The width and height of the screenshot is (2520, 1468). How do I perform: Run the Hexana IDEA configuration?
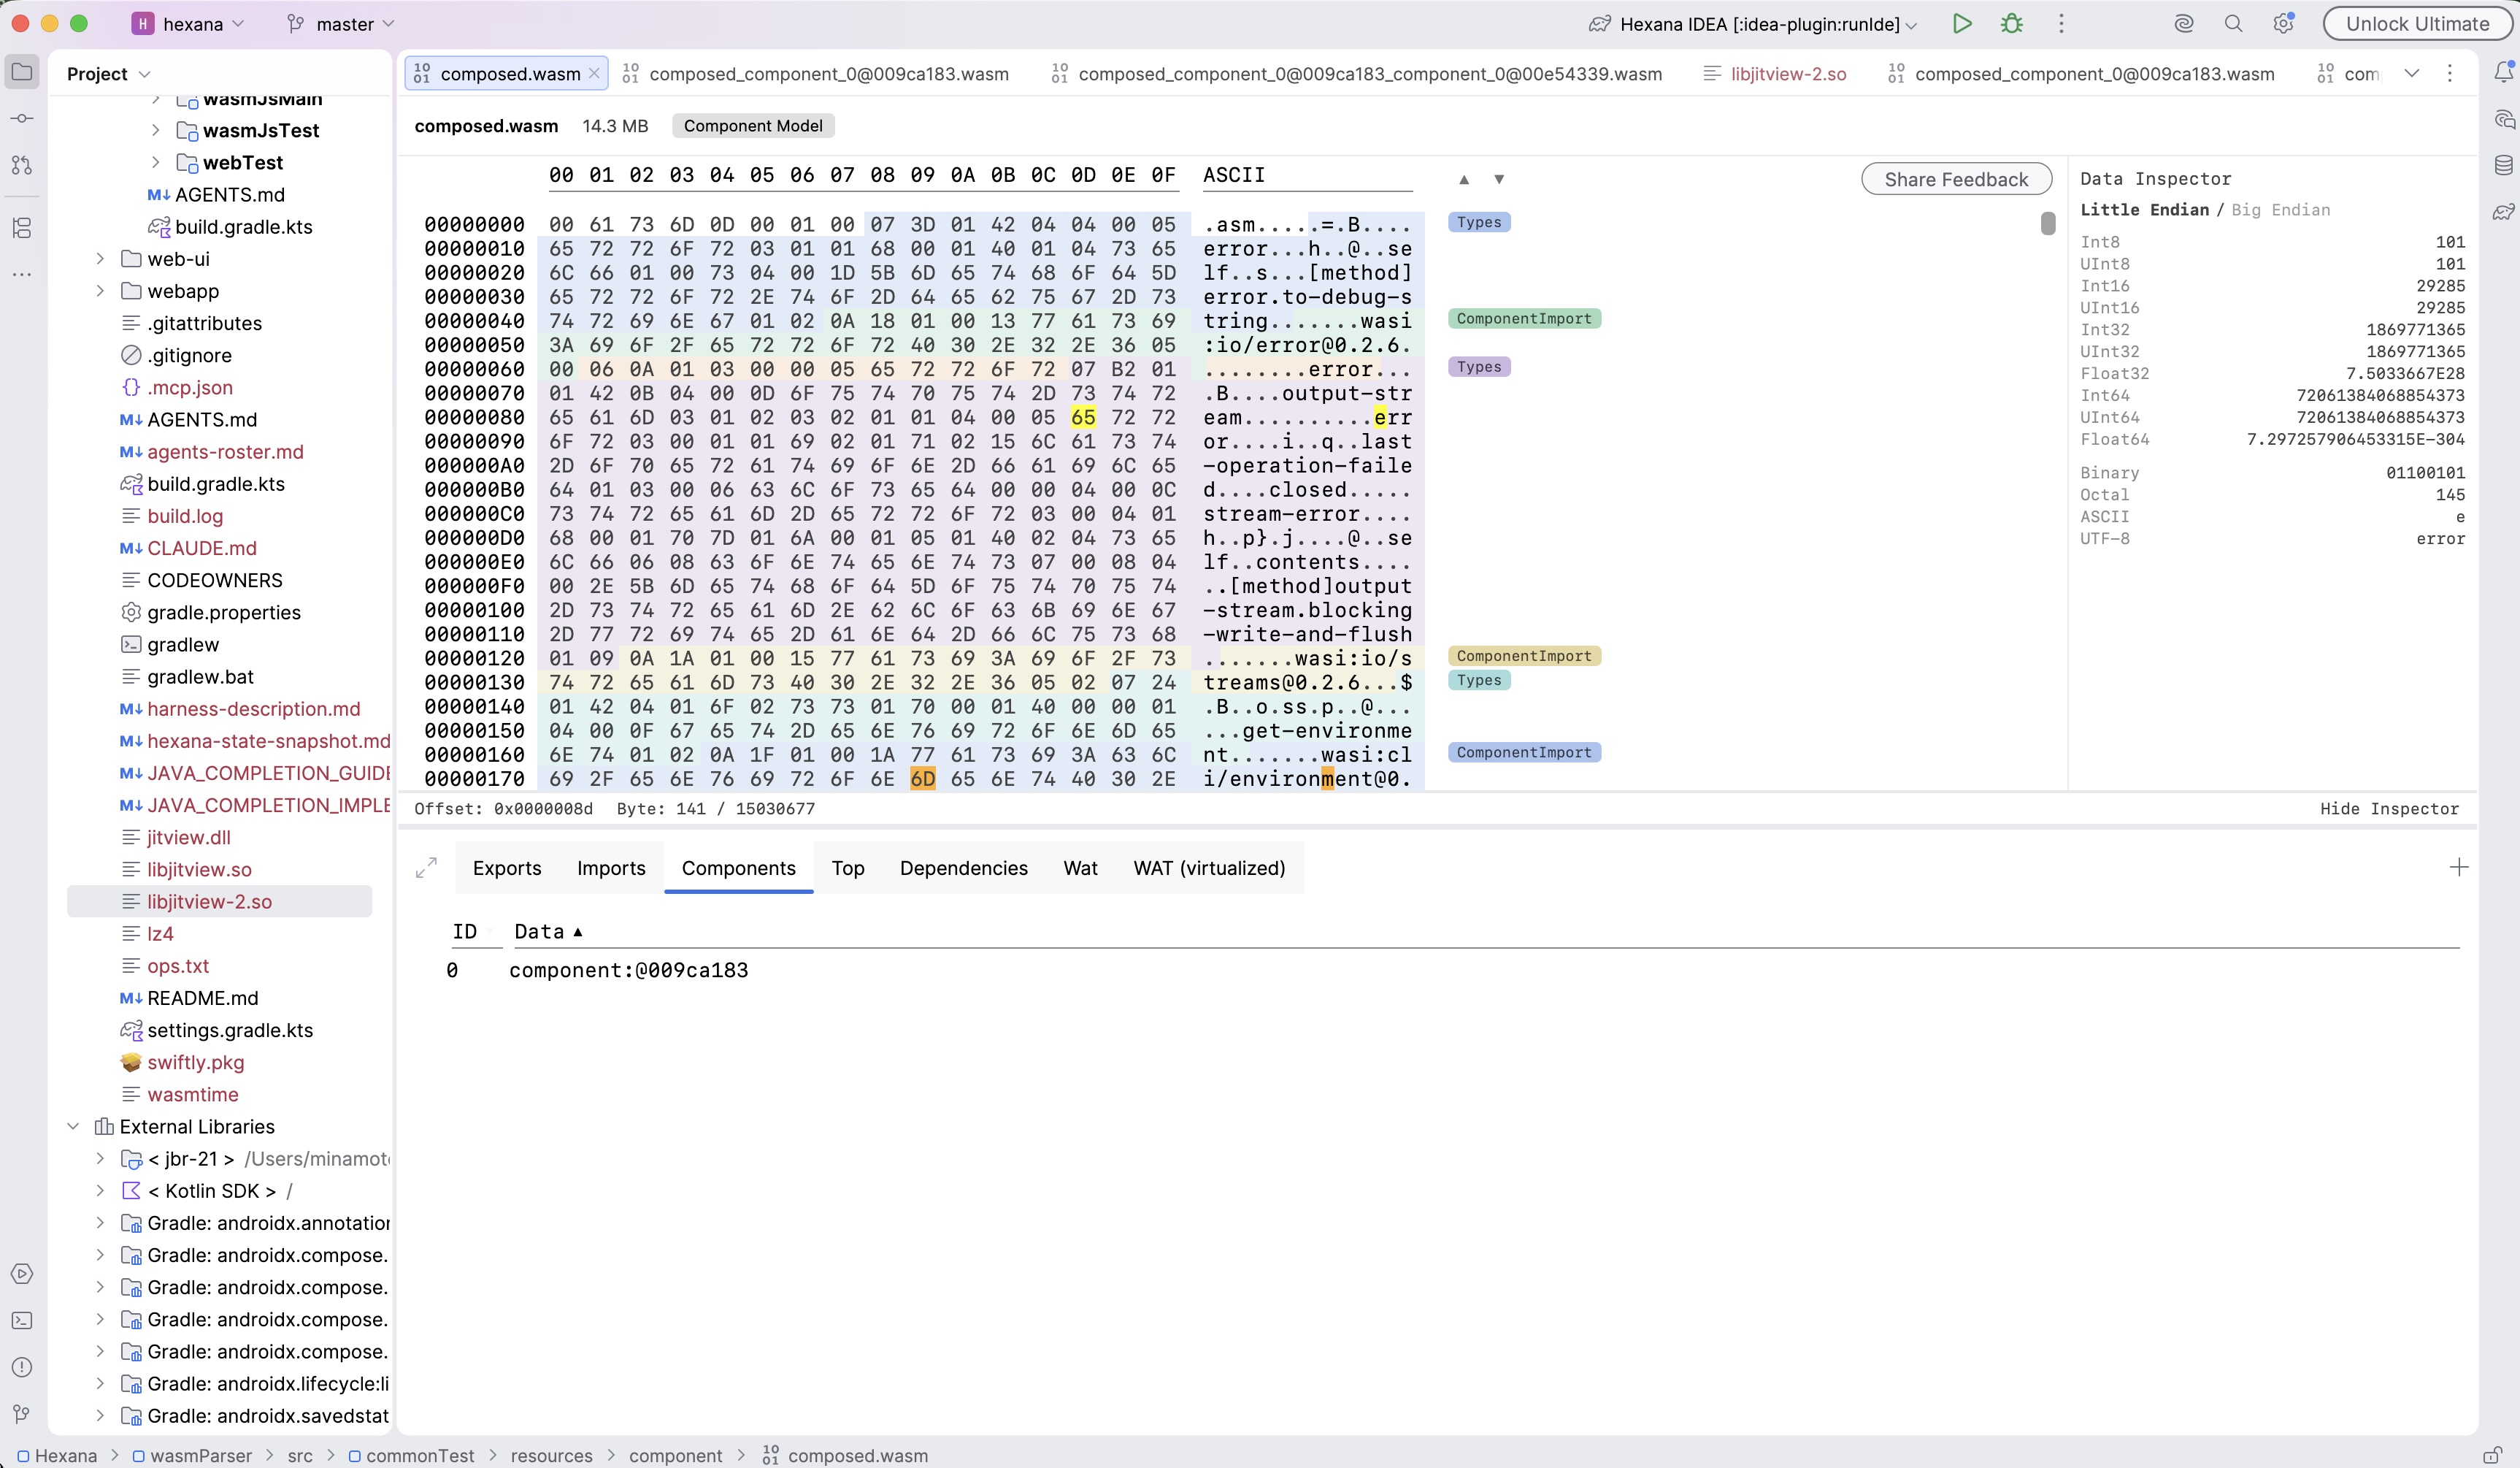(x=1962, y=24)
